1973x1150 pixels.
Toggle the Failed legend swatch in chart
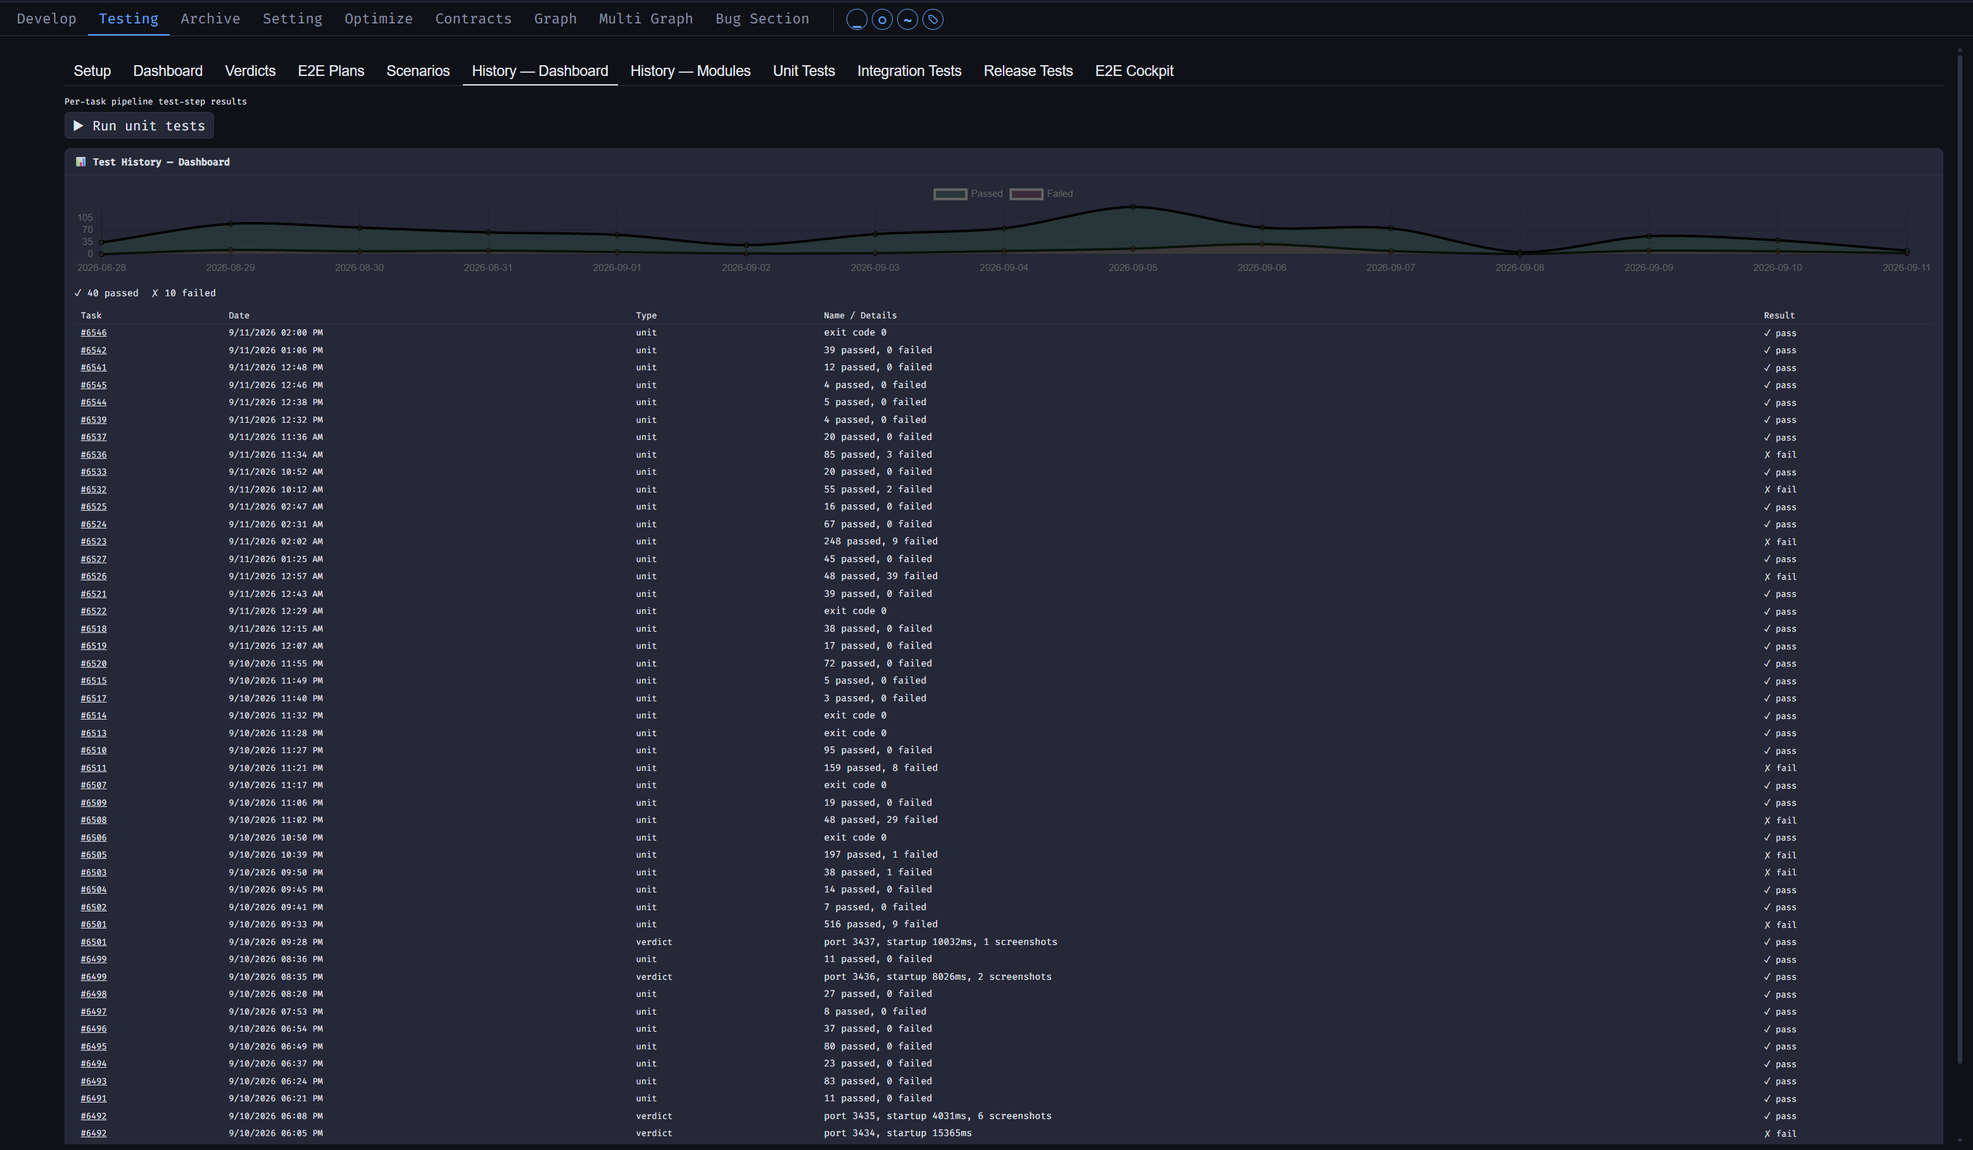click(x=1026, y=194)
